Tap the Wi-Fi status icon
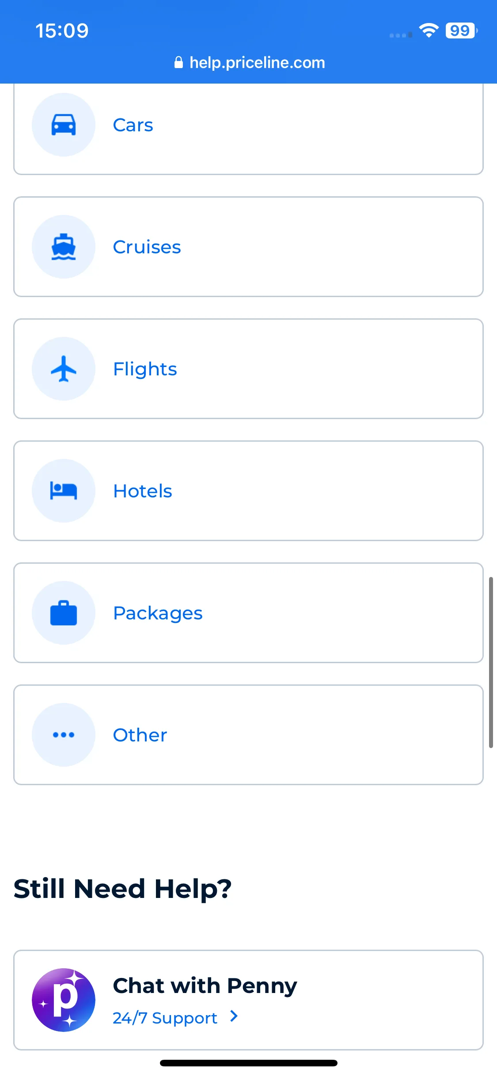This screenshot has width=497, height=1077. (x=429, y=30)
